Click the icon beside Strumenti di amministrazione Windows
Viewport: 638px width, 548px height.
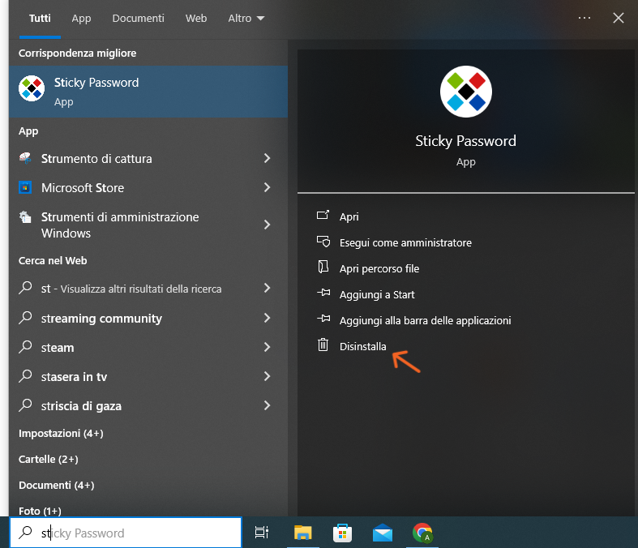(25, 216)
